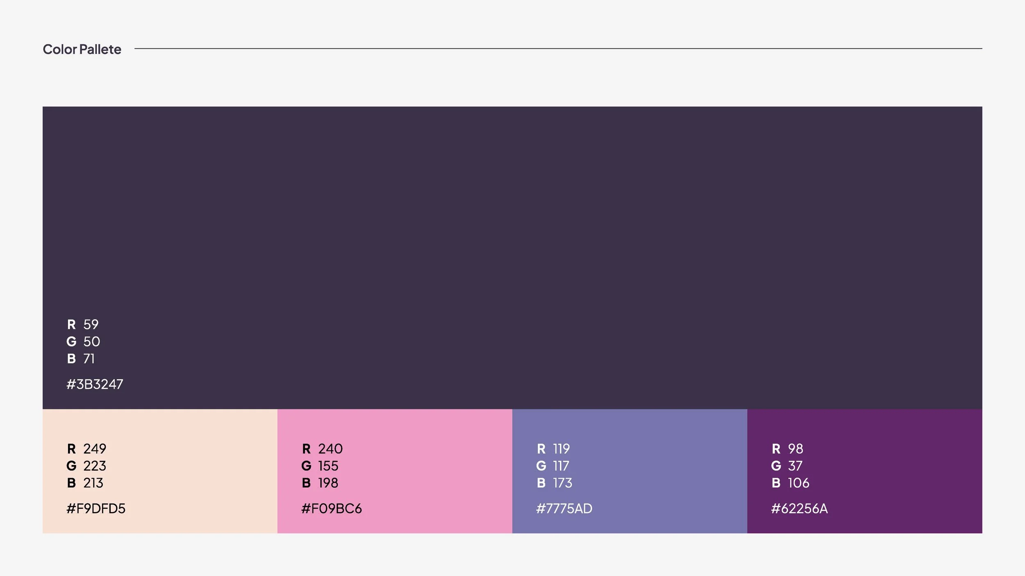Click the 'Color Pallete' heading

point(82,49)
